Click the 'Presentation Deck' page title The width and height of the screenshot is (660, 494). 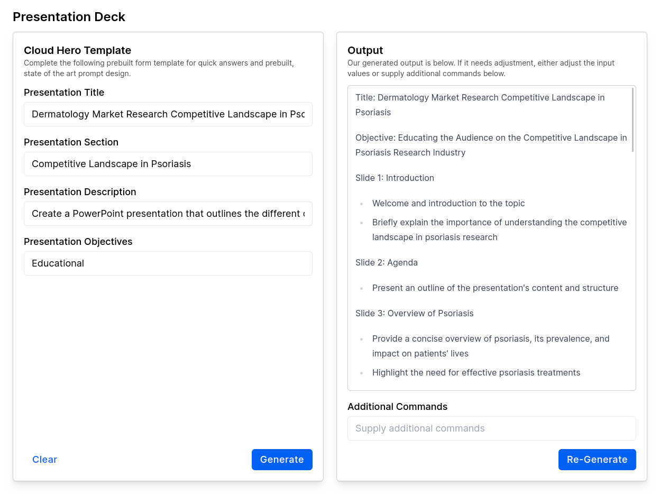(x=69, y=17)
